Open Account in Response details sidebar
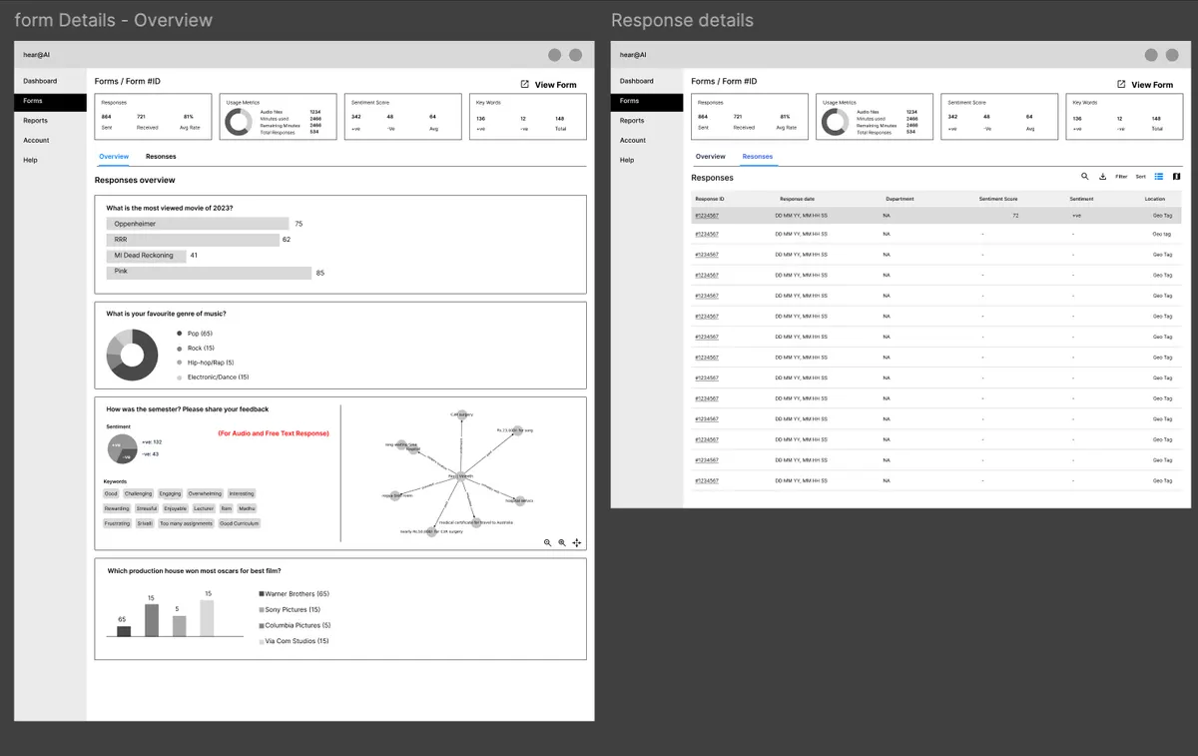Viewport: 1198px width, 756px height. click(x=633, y=141)
